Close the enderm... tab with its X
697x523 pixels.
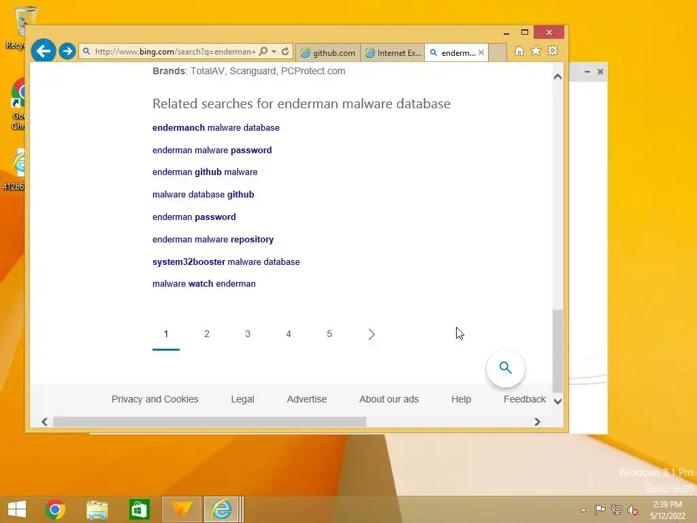[481, 52]
